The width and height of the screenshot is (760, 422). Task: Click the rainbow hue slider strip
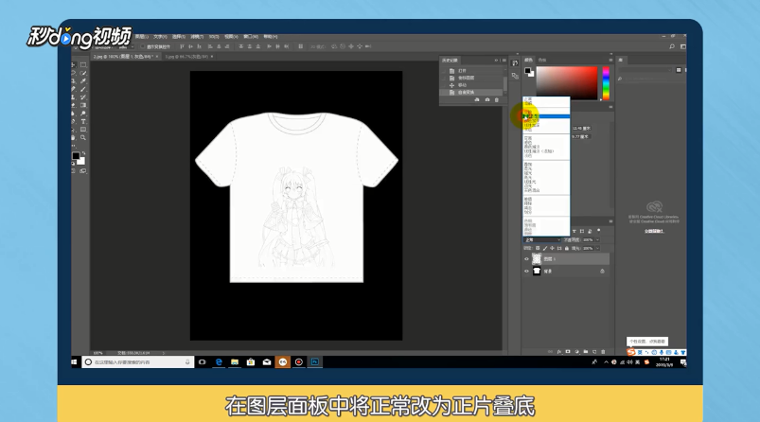606,83
